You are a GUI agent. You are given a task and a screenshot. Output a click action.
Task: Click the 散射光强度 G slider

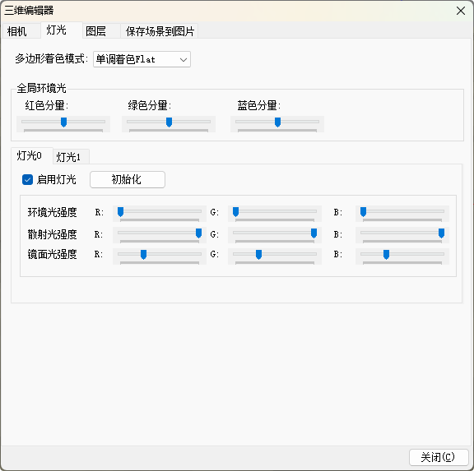tap(275, 235)
